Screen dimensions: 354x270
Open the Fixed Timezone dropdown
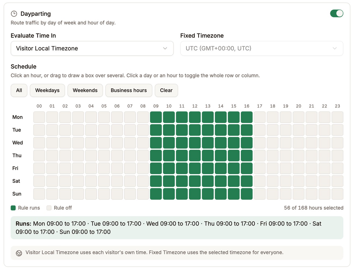tap(262, 48)
